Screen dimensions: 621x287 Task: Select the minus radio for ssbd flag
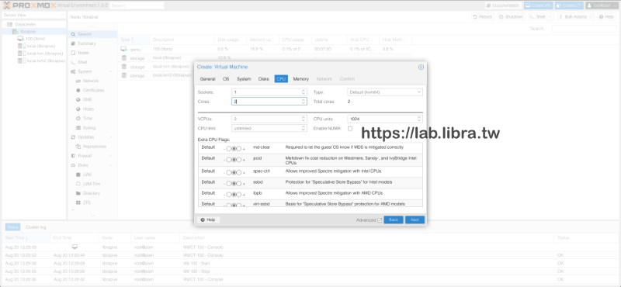click(229, 184)
